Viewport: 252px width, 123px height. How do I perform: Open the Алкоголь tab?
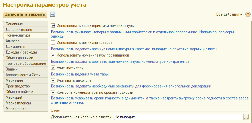point(25,41)
